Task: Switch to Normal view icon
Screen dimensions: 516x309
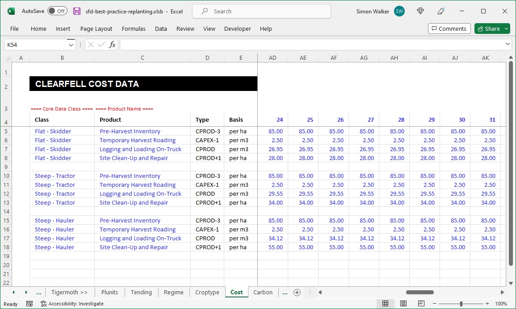Action: coord(386,303)
